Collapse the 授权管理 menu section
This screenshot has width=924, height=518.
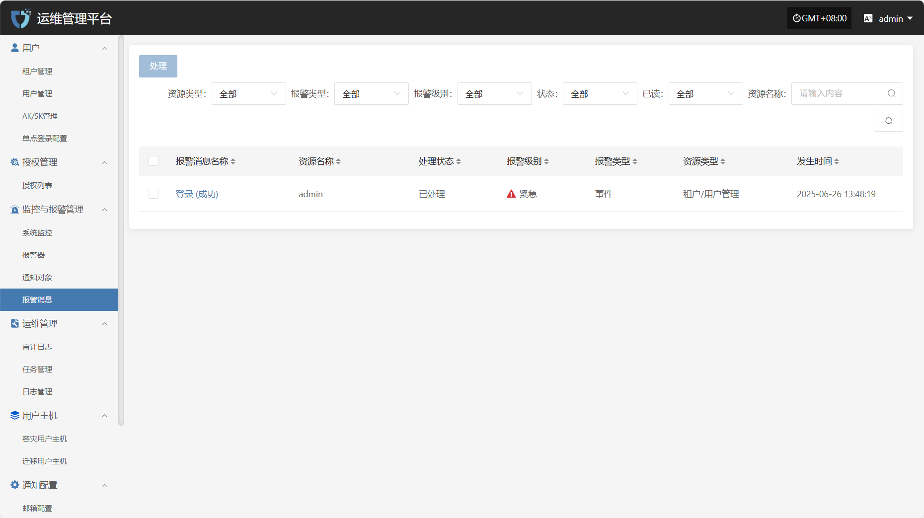point(104,162)
